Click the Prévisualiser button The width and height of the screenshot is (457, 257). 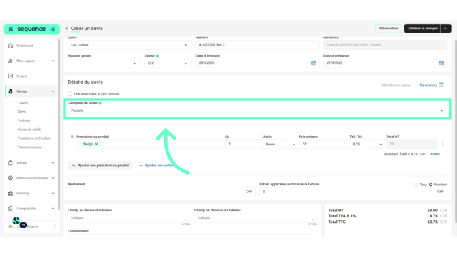389,28
